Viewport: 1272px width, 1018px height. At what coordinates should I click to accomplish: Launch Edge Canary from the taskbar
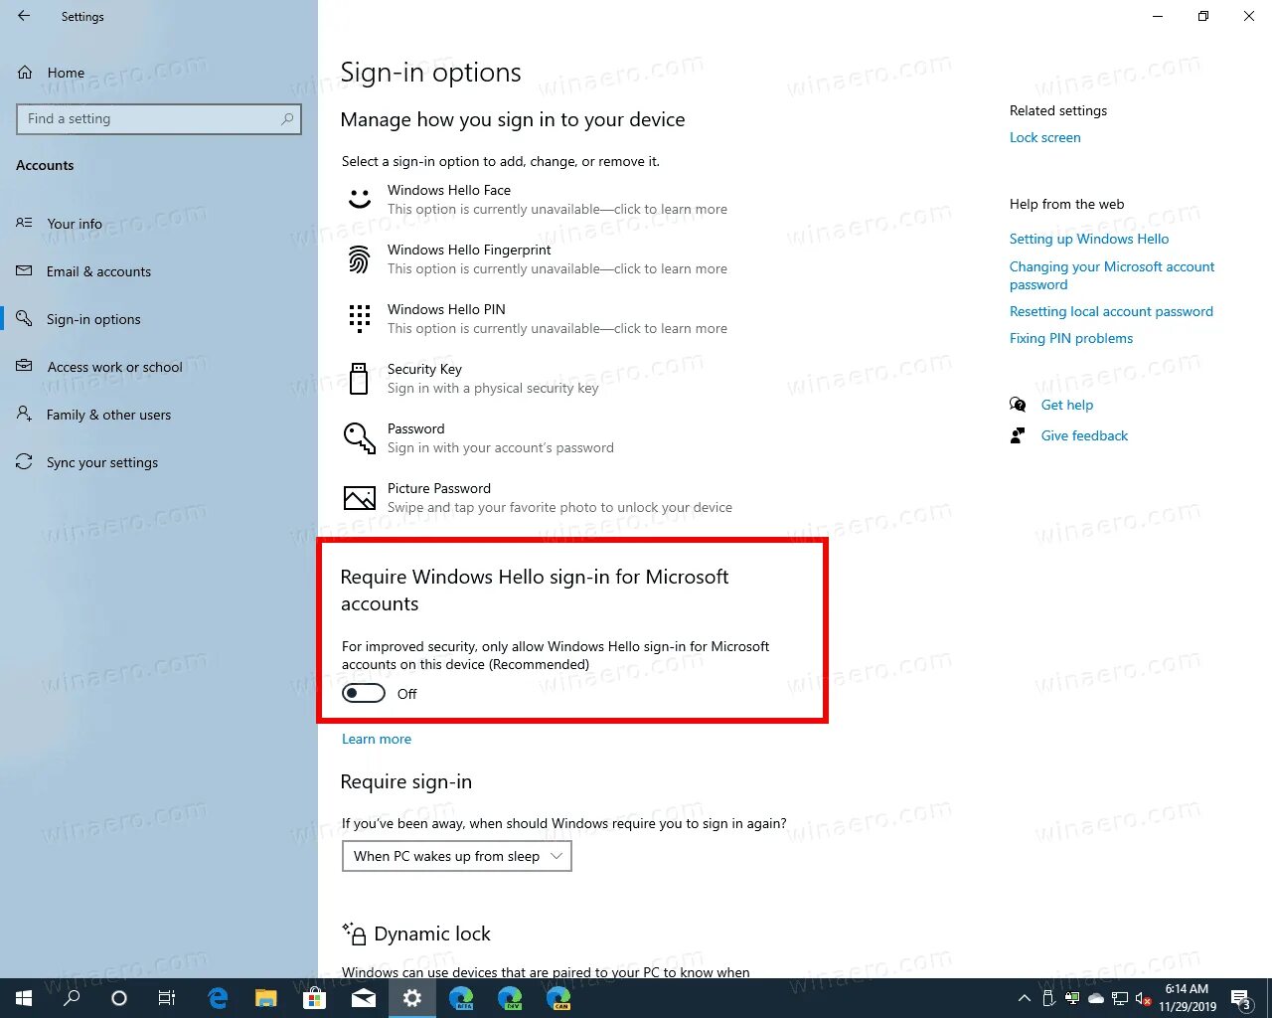558,998
